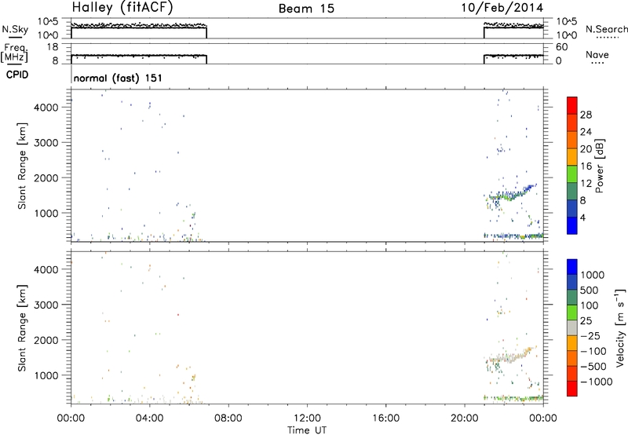Click the '4' label on power colorbar

(x=582, y=217)
